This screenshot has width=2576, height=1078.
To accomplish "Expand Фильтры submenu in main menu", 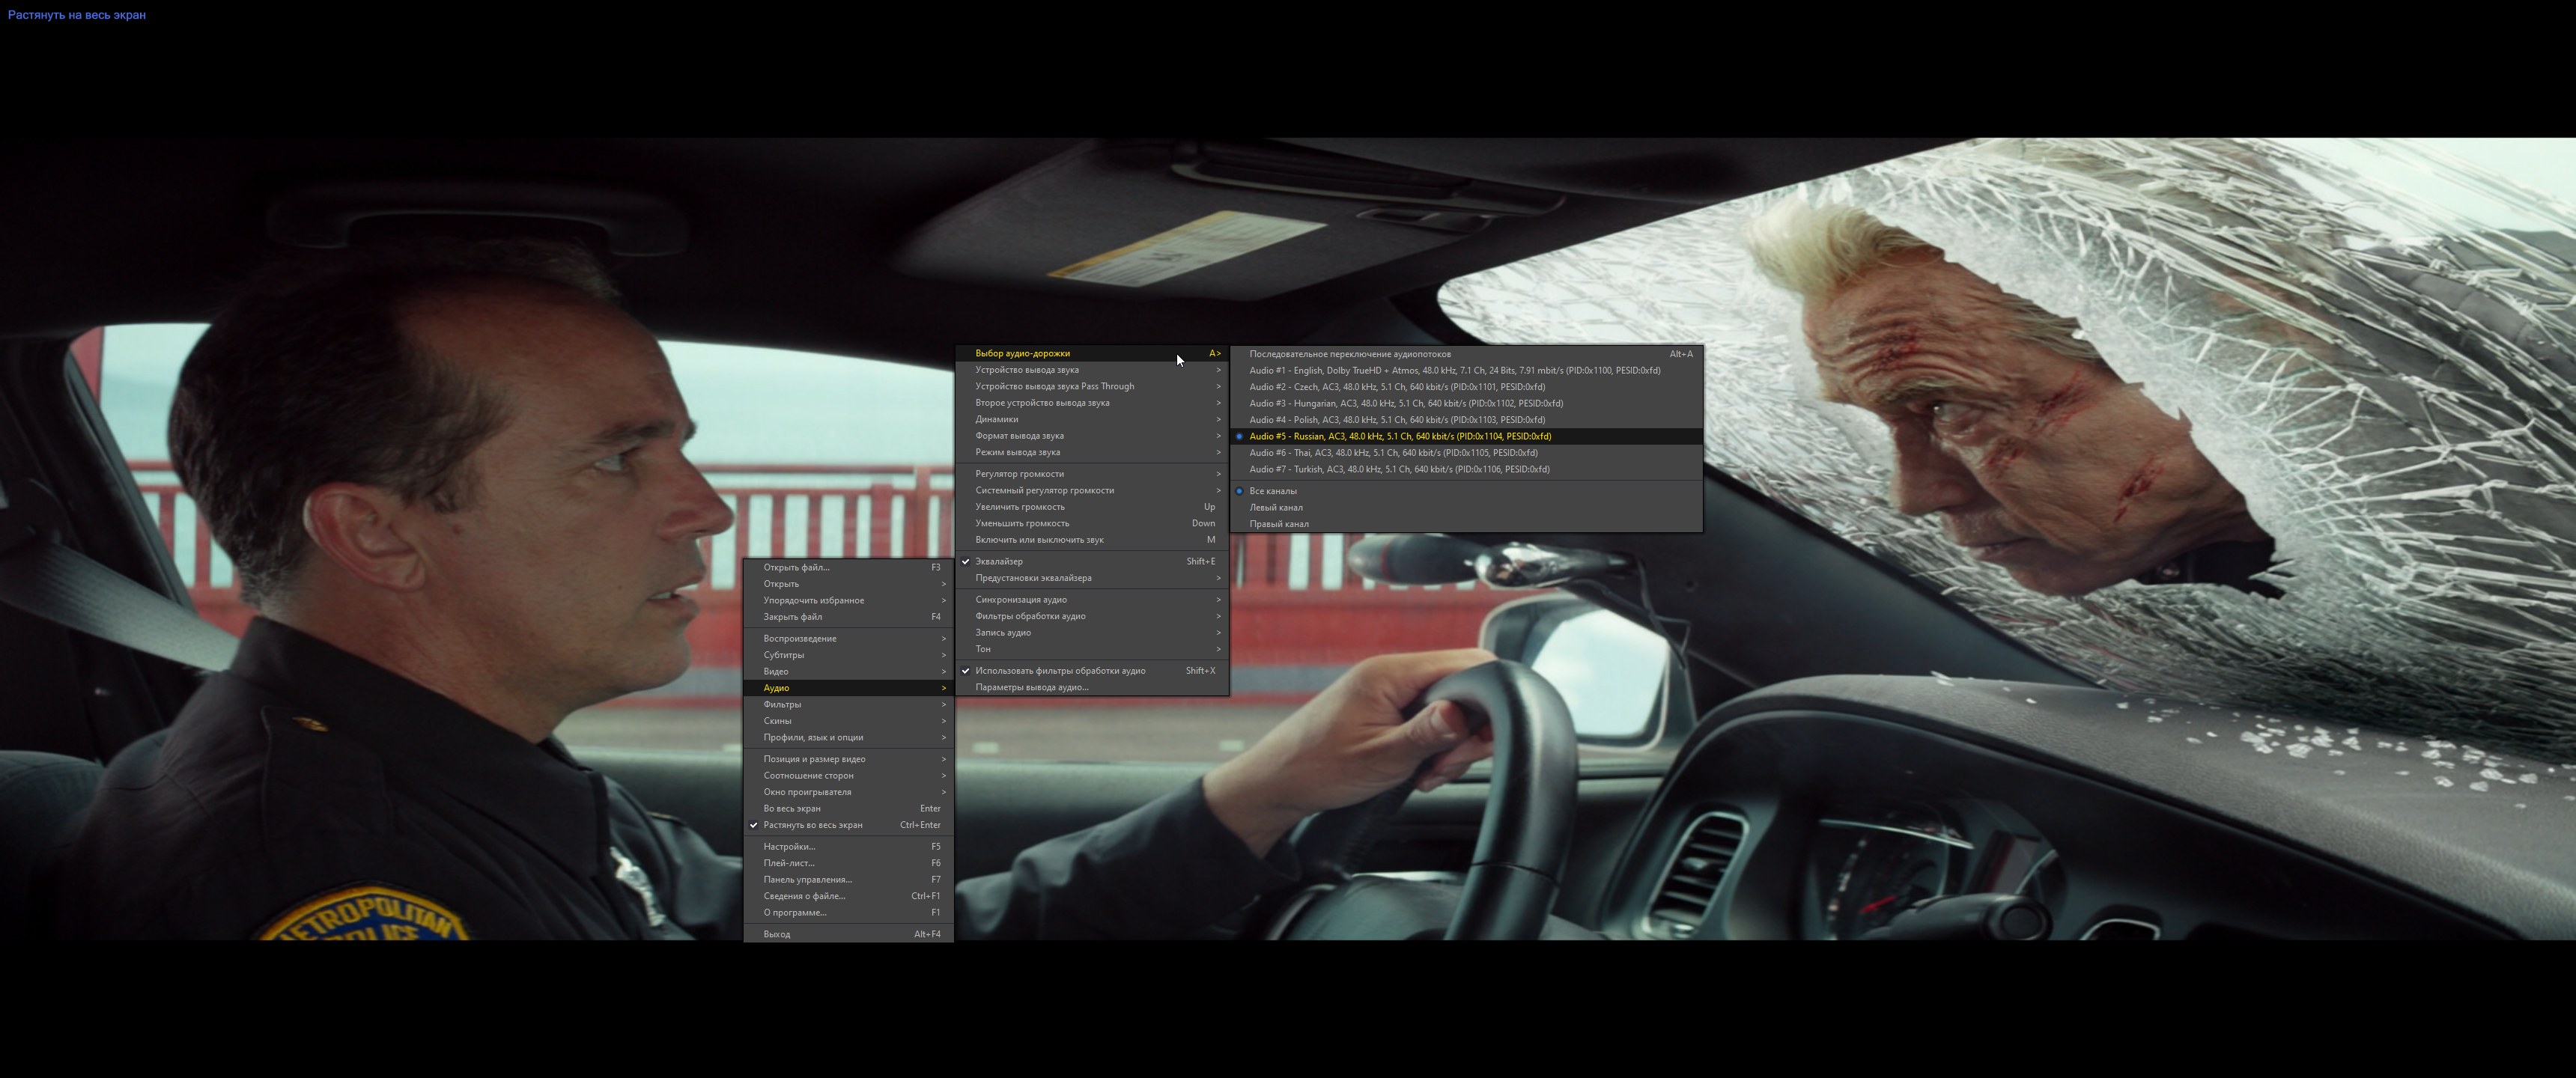I will pos(848,705).
